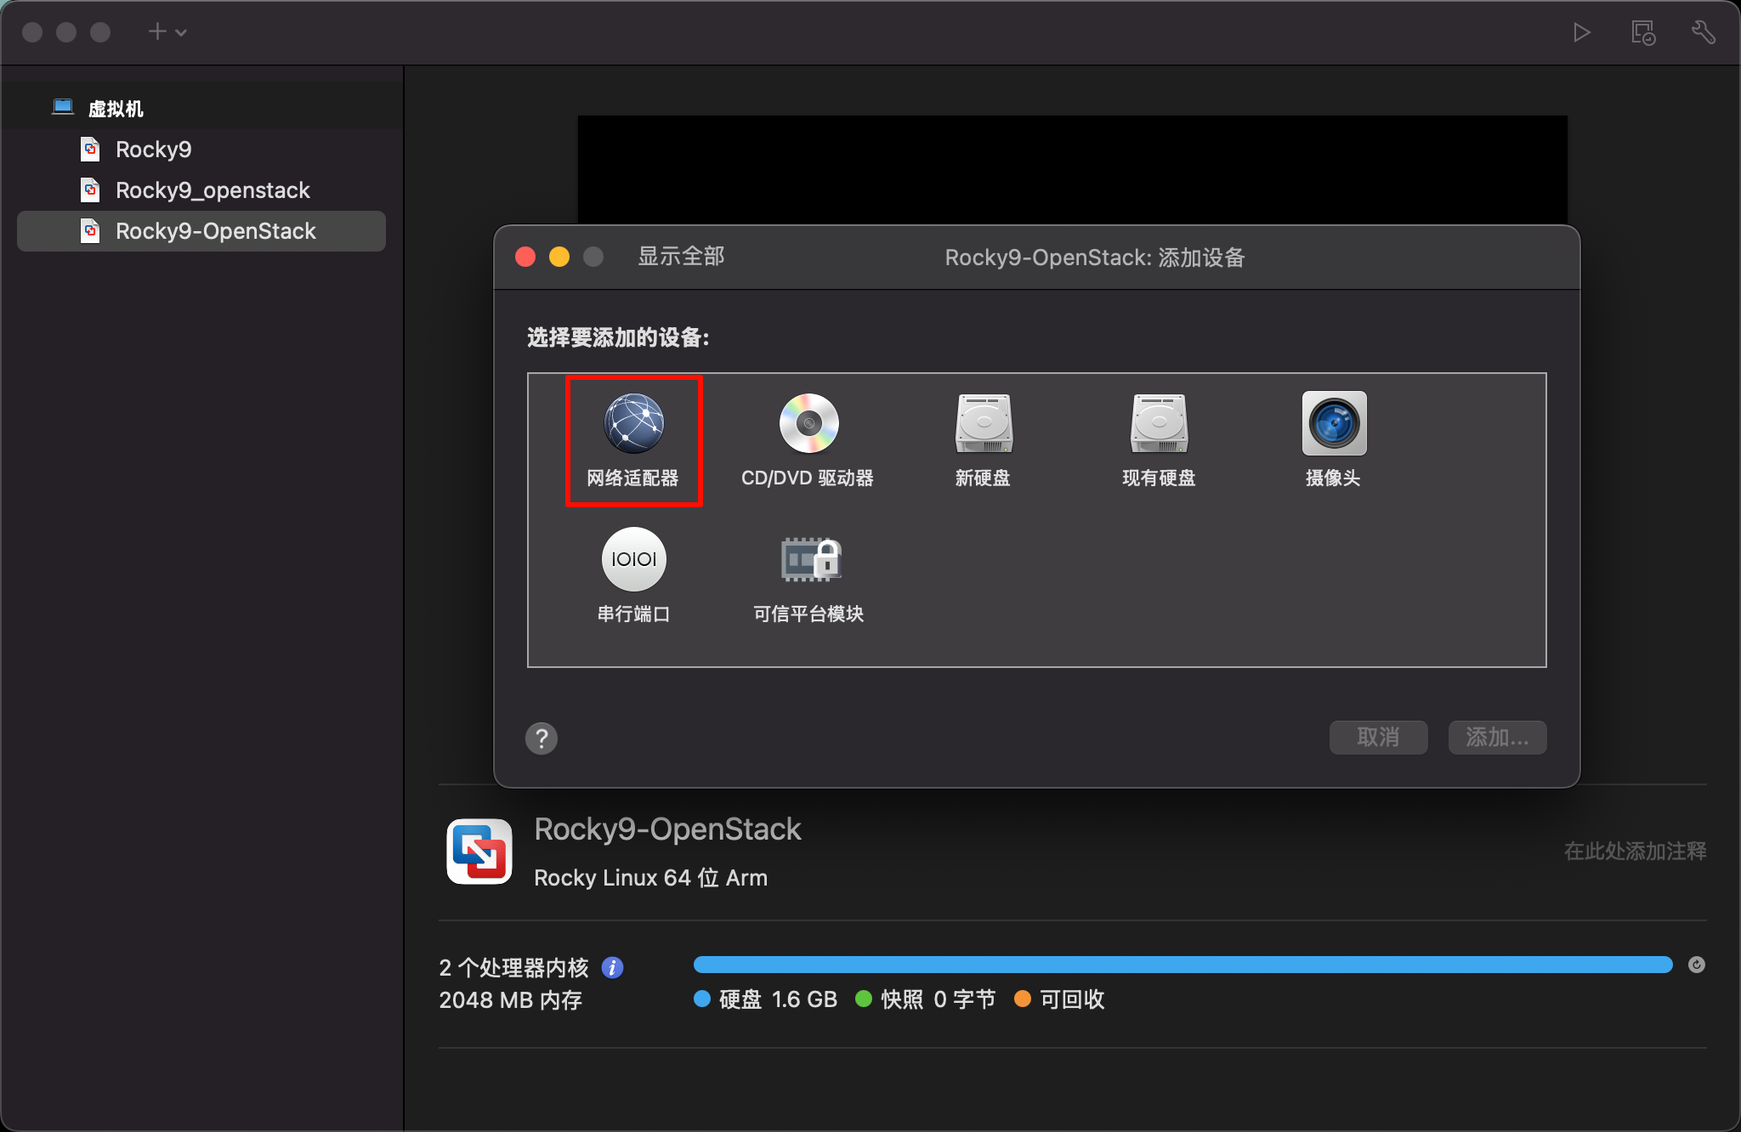Viewport: 1741px width, 1132px height.
Task: Click the add notes field (在此处添加注释)
Action: click(x=1634, y=851)
